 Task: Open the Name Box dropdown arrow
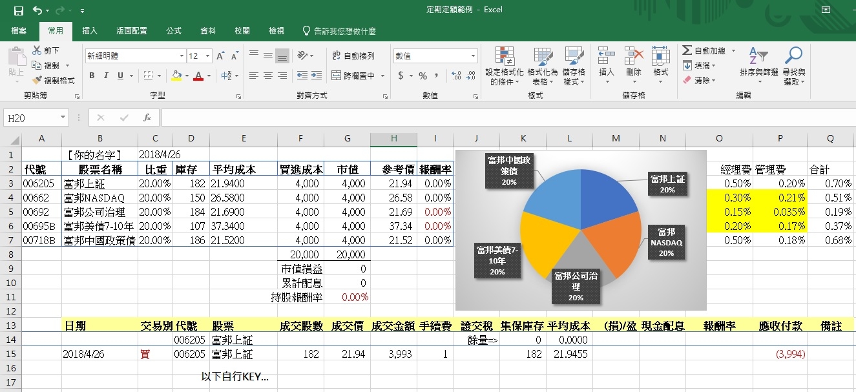pos(63,118)
